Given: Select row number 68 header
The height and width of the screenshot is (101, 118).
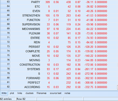Looking at the screenshot, I should pos(6,24).
